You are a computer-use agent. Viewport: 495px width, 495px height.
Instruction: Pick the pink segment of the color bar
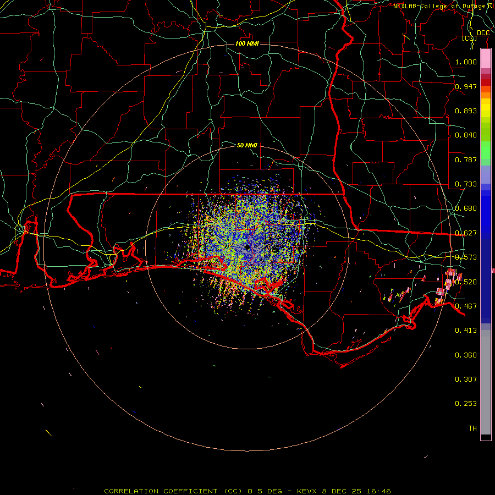(x=486, y=59)
